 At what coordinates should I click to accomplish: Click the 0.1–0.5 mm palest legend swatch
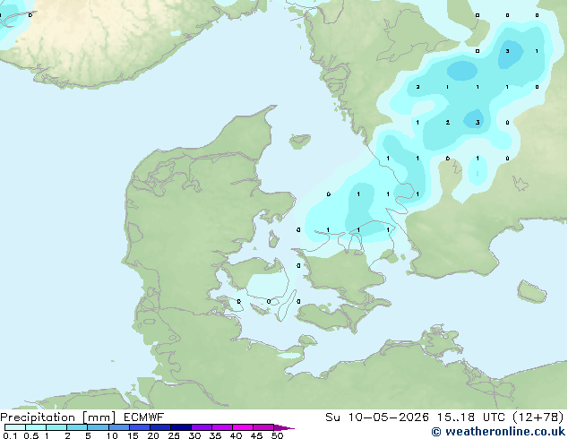point(15,427)
